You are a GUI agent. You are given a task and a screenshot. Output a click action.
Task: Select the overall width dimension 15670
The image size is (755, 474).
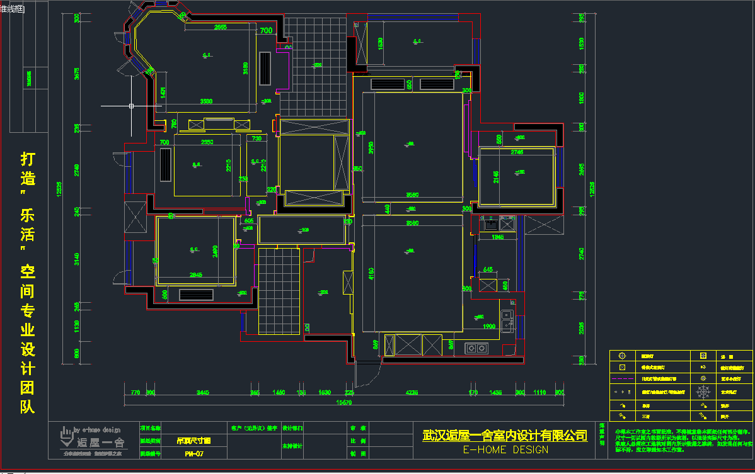pyautogui.click(x=344, y=402)
